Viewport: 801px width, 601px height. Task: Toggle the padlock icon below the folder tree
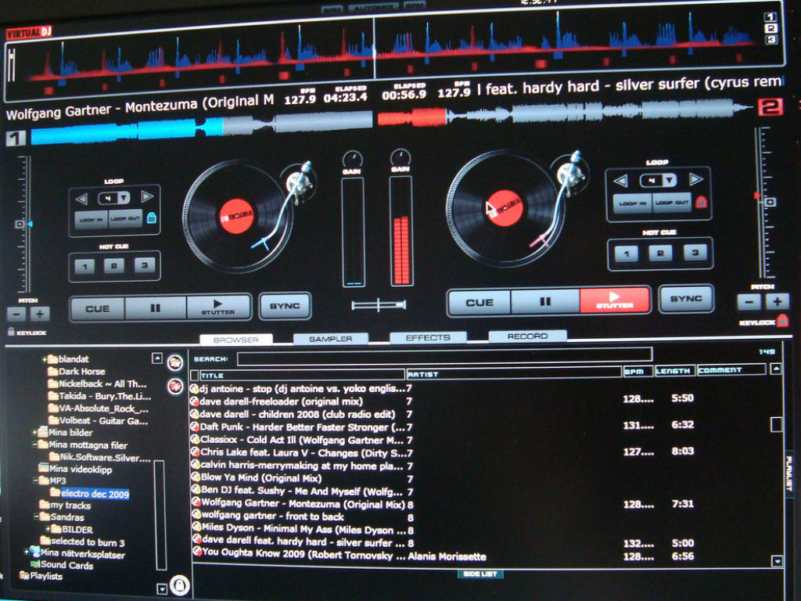pyautogui.click(x=179, y=585)
